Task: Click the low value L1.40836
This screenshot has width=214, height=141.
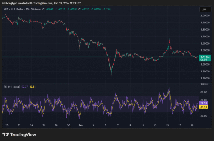Action: tap(72, 9)
